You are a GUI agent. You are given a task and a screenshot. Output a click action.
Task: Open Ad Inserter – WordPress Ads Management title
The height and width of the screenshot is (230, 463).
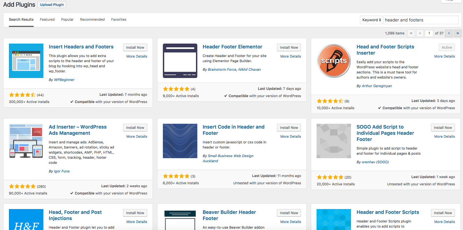(78, 130)
